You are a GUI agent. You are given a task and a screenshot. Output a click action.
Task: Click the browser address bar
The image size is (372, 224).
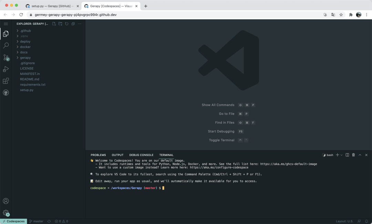click(138, 15)
